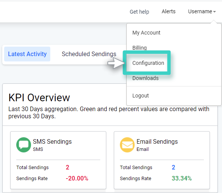Click the -20.00% sendings rate value
222x193 pixels.
click(x=77, y=178)
